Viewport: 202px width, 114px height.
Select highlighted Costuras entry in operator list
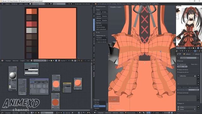coord(100,106)
